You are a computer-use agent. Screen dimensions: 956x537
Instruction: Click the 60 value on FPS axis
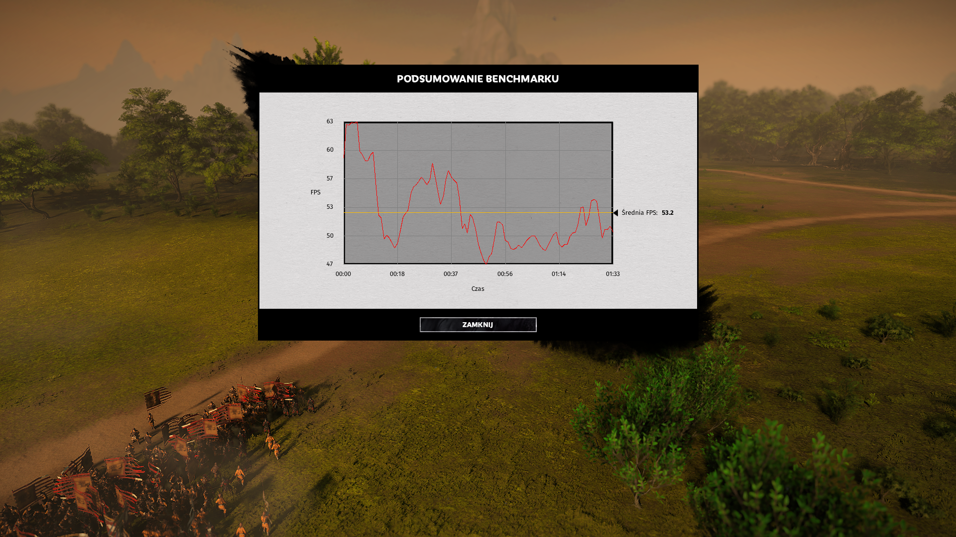tap(330, 150)
